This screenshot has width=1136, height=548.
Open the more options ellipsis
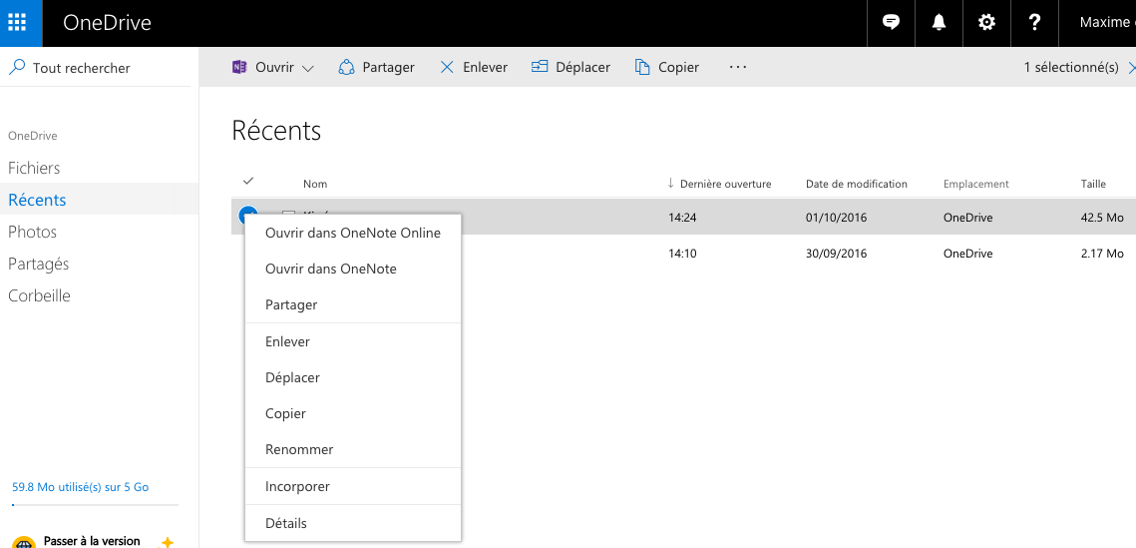click(x=737, y=67)
